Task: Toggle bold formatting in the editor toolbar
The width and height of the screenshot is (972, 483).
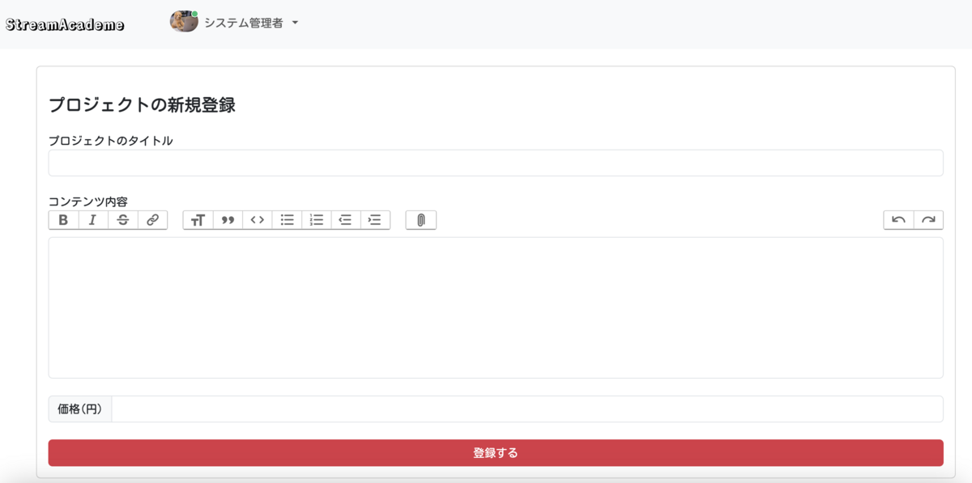Action: click(64, 220)
